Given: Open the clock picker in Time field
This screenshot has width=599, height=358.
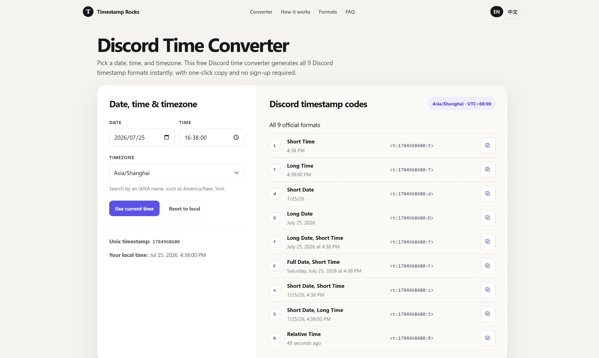Looking at the screenshot, I should tap(236, 137).
